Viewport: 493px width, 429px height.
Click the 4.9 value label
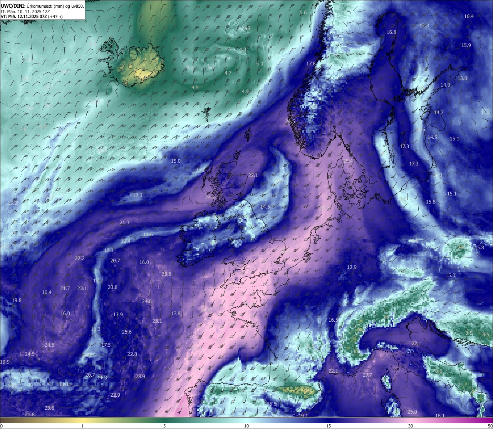(x=245, y=92)
